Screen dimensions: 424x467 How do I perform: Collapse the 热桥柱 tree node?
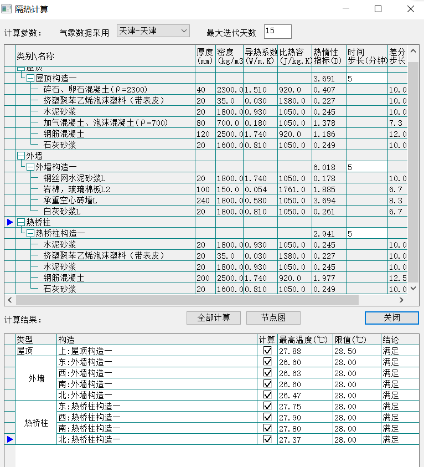pos(21,222)
